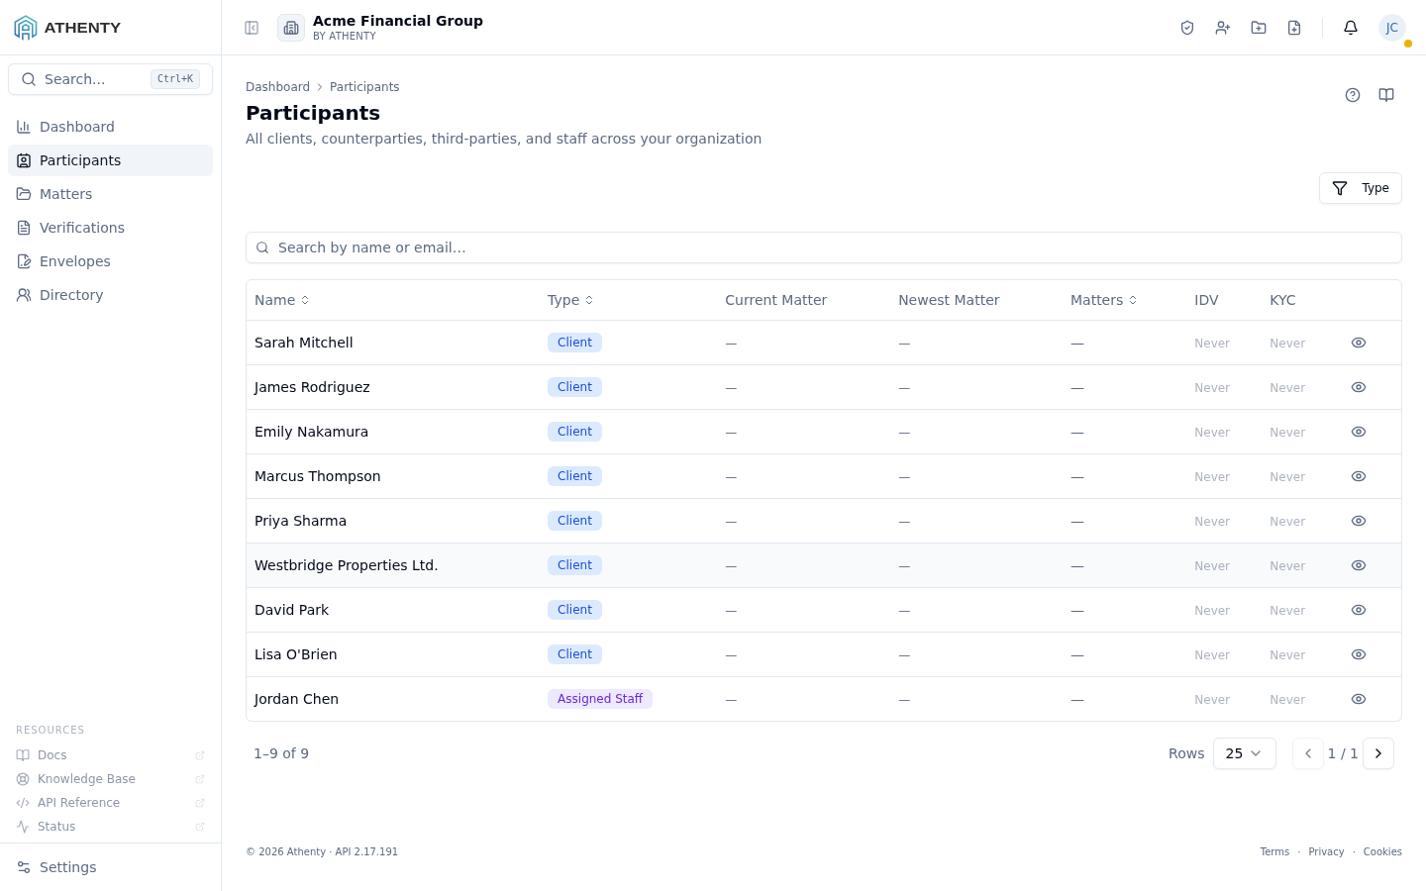The width and height of the screenshot is (1426, 891).
Task: Click the KYC column header
Action: [x=1282, y=300]
